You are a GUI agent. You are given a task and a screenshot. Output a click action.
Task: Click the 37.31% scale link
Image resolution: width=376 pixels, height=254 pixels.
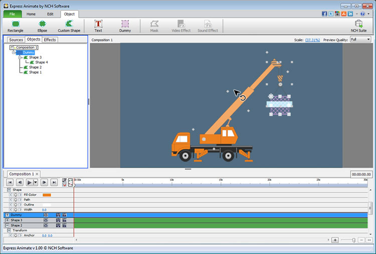[x=312, y=40]
